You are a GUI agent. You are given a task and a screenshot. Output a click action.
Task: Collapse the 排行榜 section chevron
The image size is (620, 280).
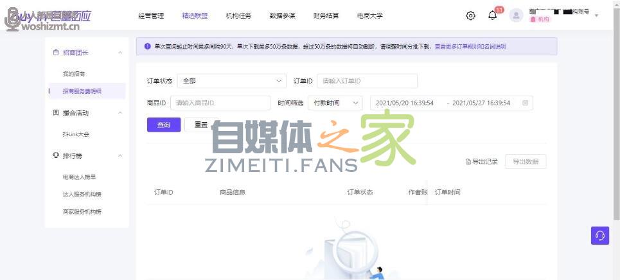pyautogui.click(x=120, y=156)
